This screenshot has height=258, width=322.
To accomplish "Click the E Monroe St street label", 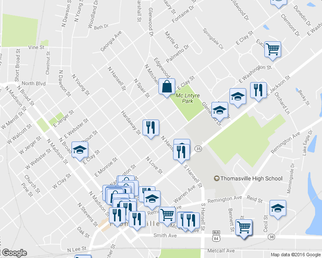I will (106, 167).
